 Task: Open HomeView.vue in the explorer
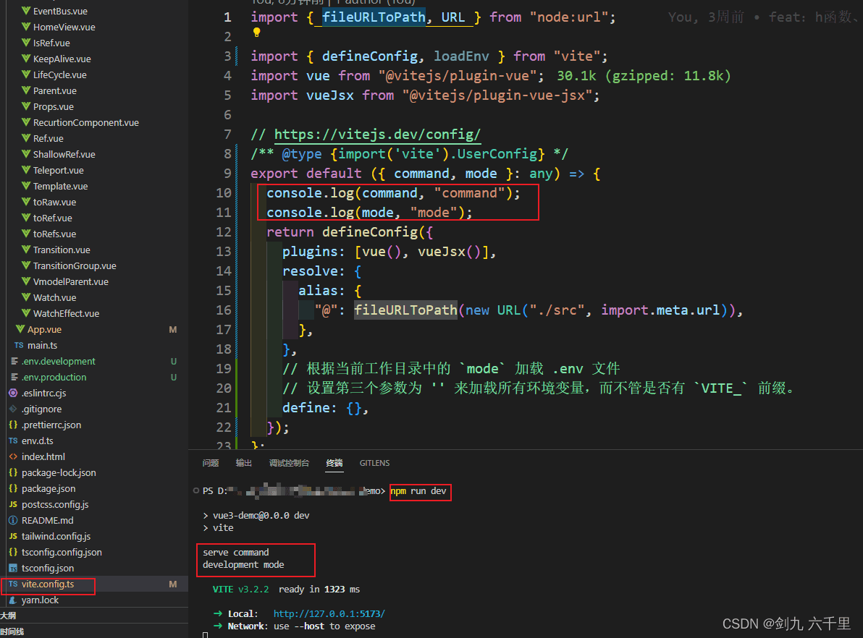point(64,27)
